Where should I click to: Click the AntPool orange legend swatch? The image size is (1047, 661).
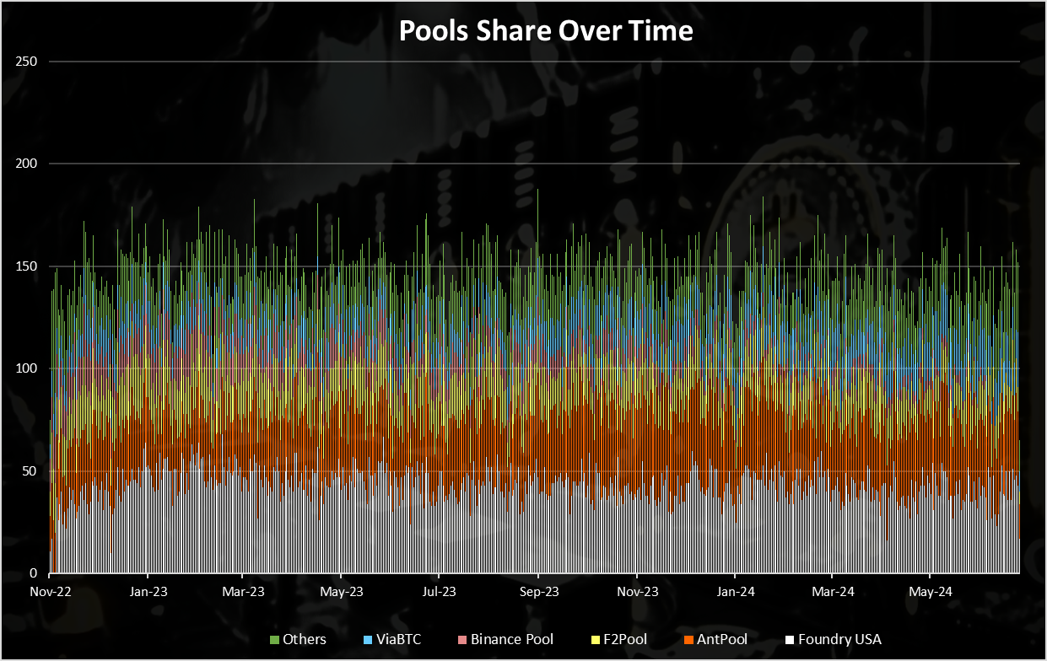[688, 640]
